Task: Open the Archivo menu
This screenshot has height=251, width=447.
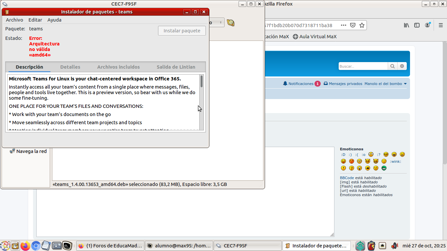Action: tap(14, 20)
